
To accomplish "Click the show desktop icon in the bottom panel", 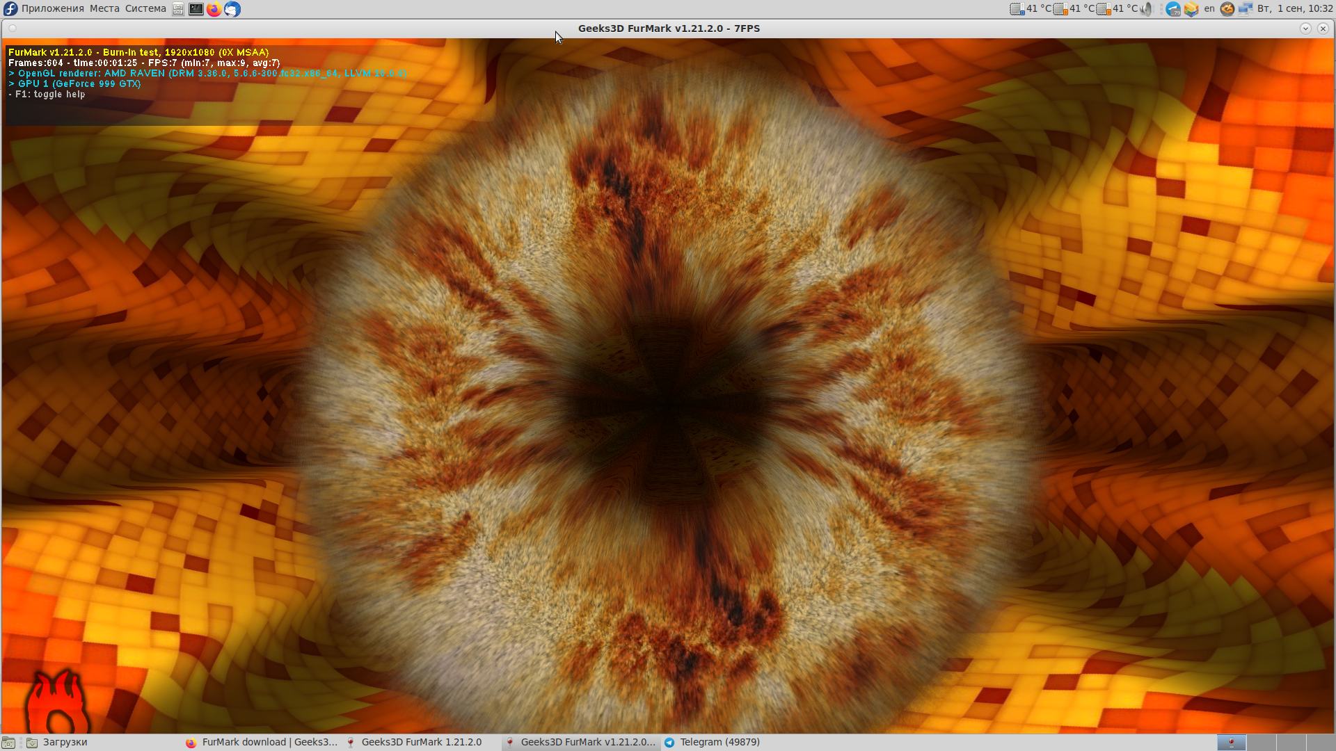I will (x=8, y=743).
